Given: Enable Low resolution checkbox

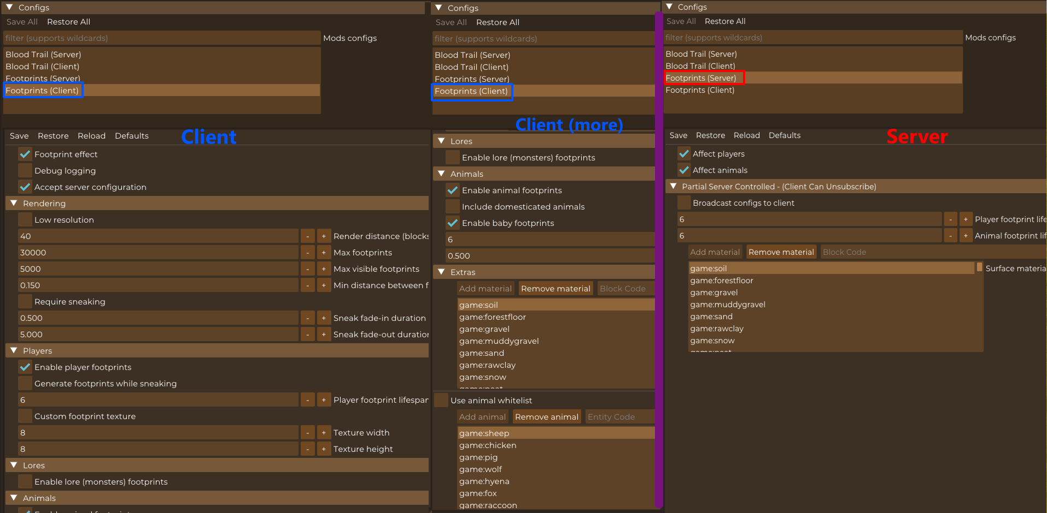Looking at the screenshot, I should point(25,220).
